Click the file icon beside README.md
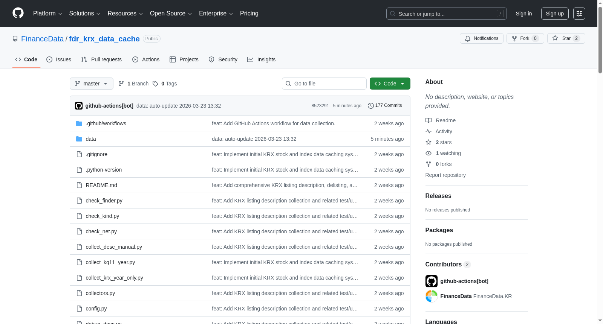Screen dimensions: 603x324 coord(79,185)
